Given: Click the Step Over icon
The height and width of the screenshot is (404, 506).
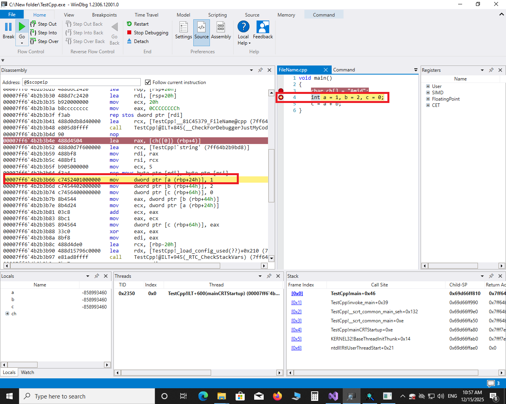Looking at the screenshot, I should [x=33, y=41].
